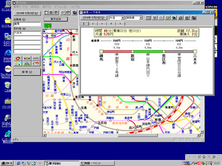This screenshot has width=222, height=166.
Task: Open the オプション menu
Action: click(61, 7)
